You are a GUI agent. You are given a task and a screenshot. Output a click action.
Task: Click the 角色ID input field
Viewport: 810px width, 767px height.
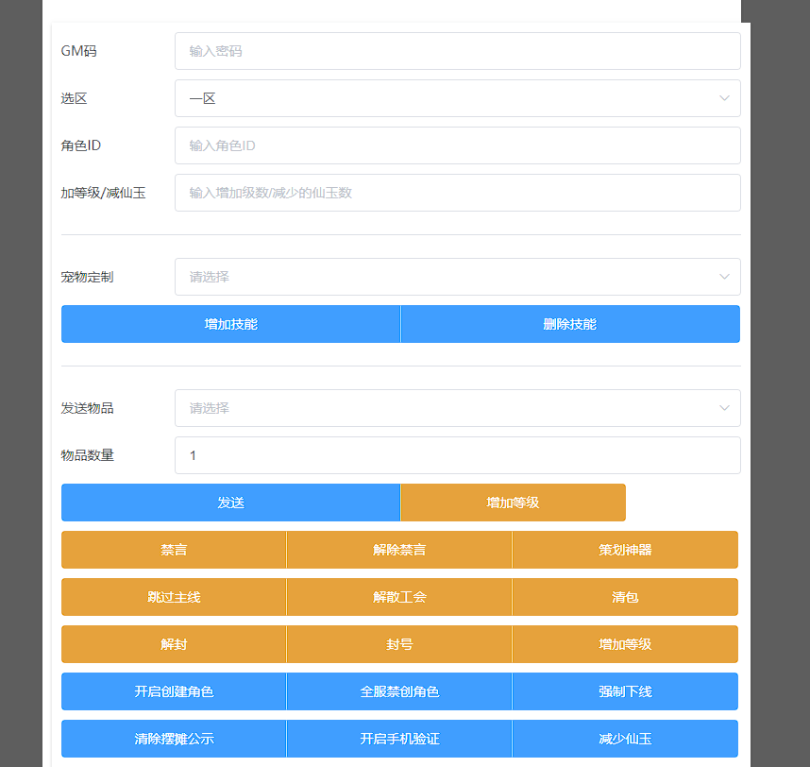[457, 145]
